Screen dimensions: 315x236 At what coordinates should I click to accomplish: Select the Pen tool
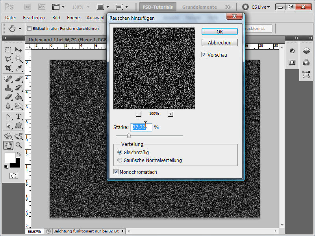pyautogui.click(x=8, y=116)
